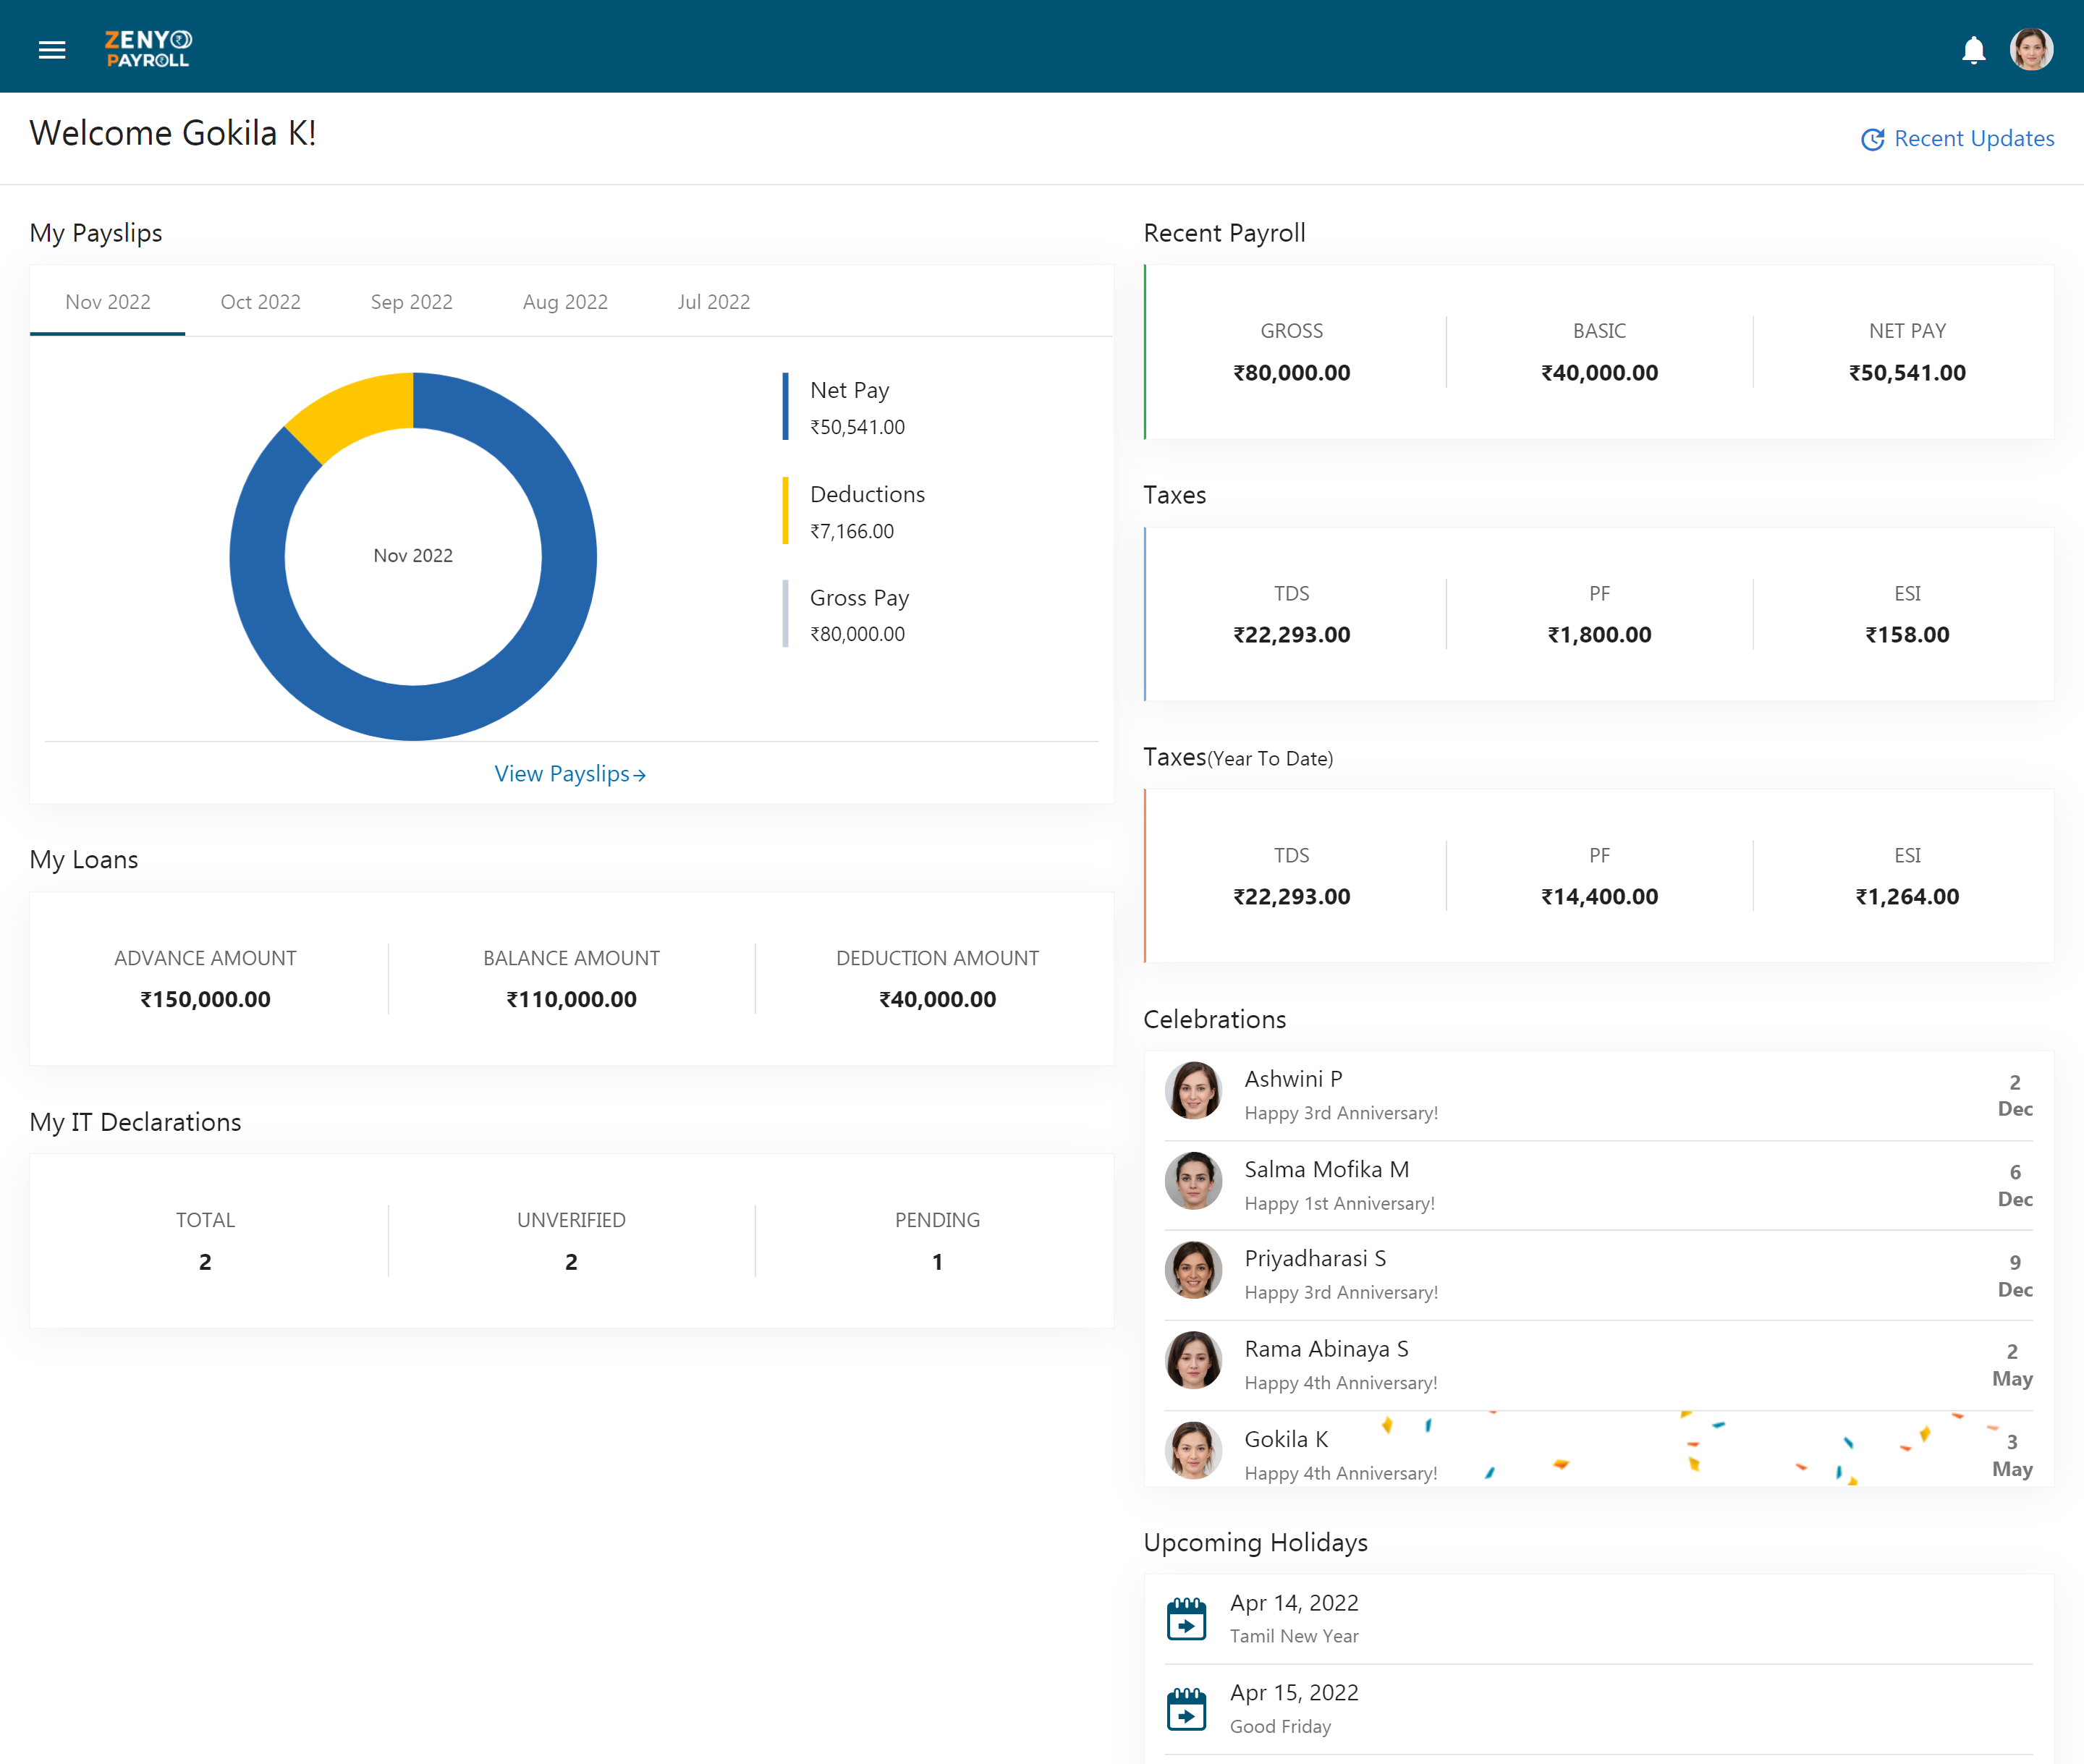Select the Nov 2022 payslip tab

108,302
